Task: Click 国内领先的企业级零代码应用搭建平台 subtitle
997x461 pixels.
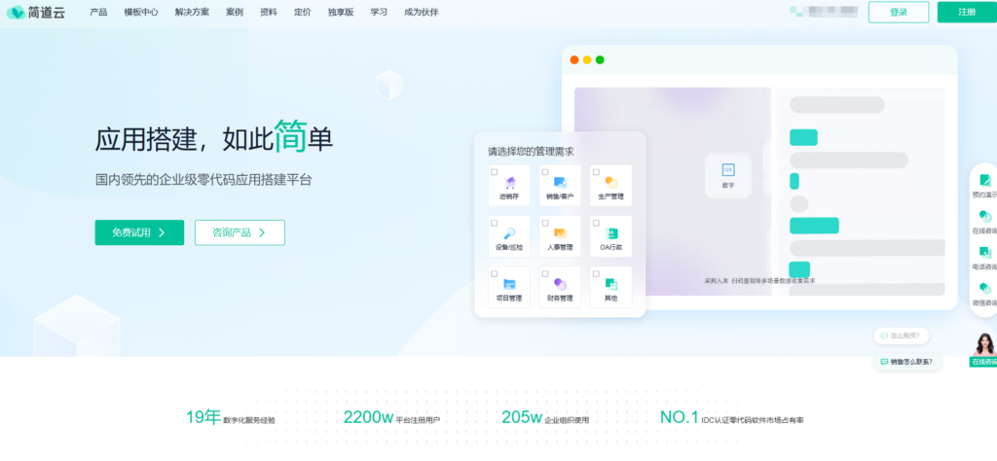Action: 203,180
